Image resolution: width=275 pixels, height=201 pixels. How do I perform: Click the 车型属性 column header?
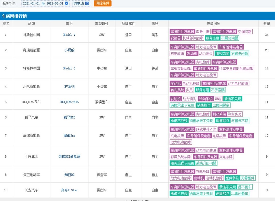pyautogui.click(x=102, y=23)
